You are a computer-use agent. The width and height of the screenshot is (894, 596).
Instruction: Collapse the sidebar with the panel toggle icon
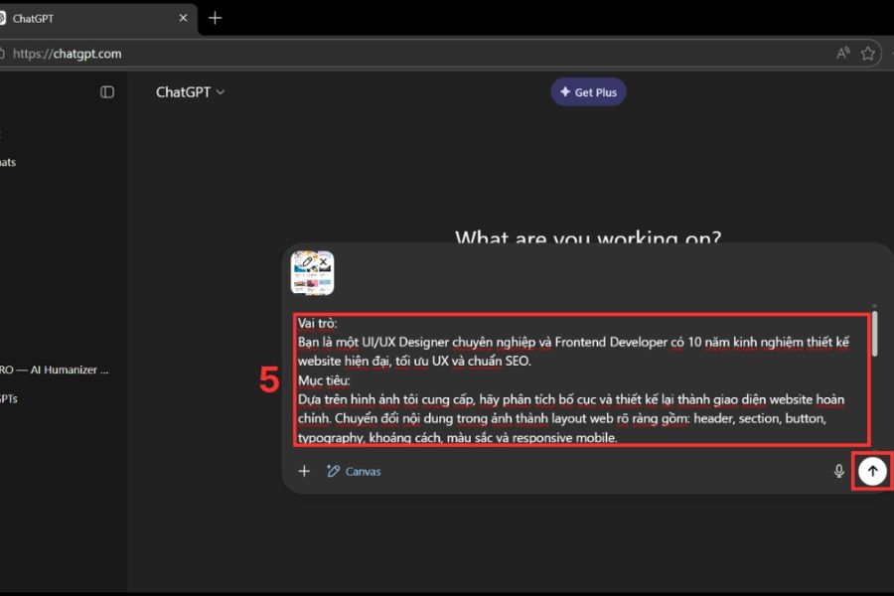tap(107, 92)
